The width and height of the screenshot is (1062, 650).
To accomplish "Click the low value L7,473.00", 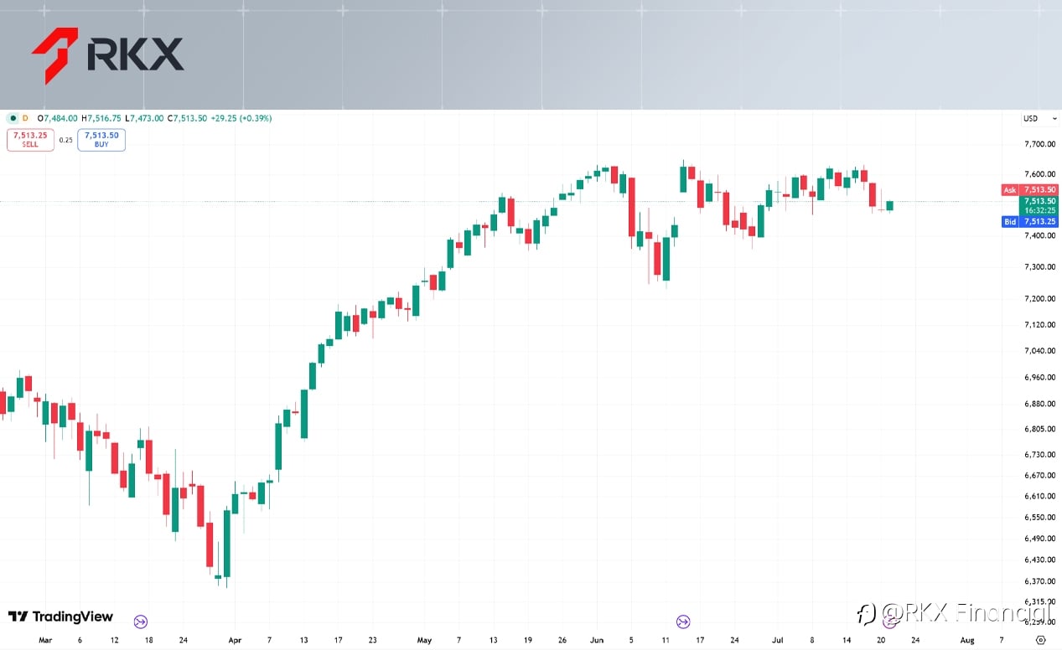I will pyautogui.click(x=144, y=118).
